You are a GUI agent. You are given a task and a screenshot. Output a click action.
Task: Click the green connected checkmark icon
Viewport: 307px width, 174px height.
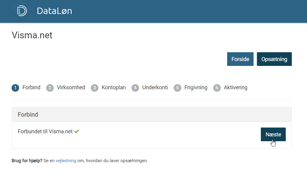[x=77, y=131]
